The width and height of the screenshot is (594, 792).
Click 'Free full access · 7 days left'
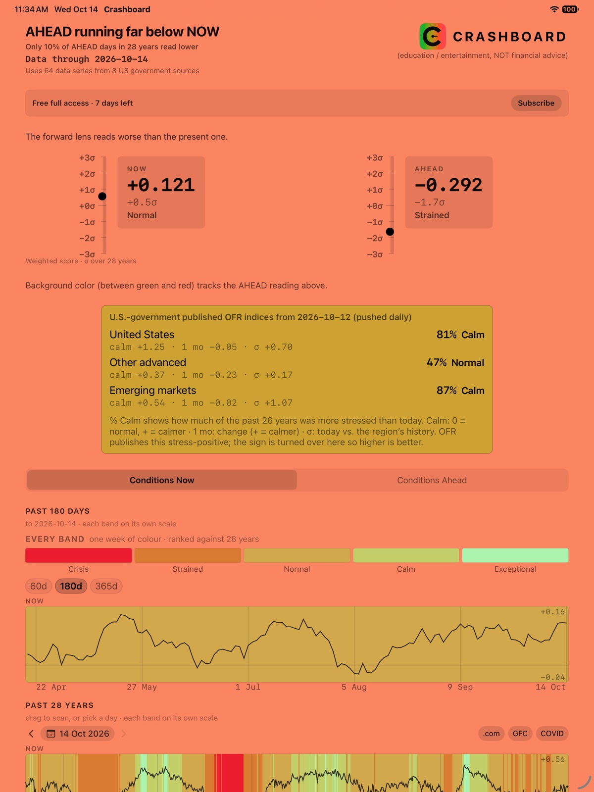pos(83,103)
